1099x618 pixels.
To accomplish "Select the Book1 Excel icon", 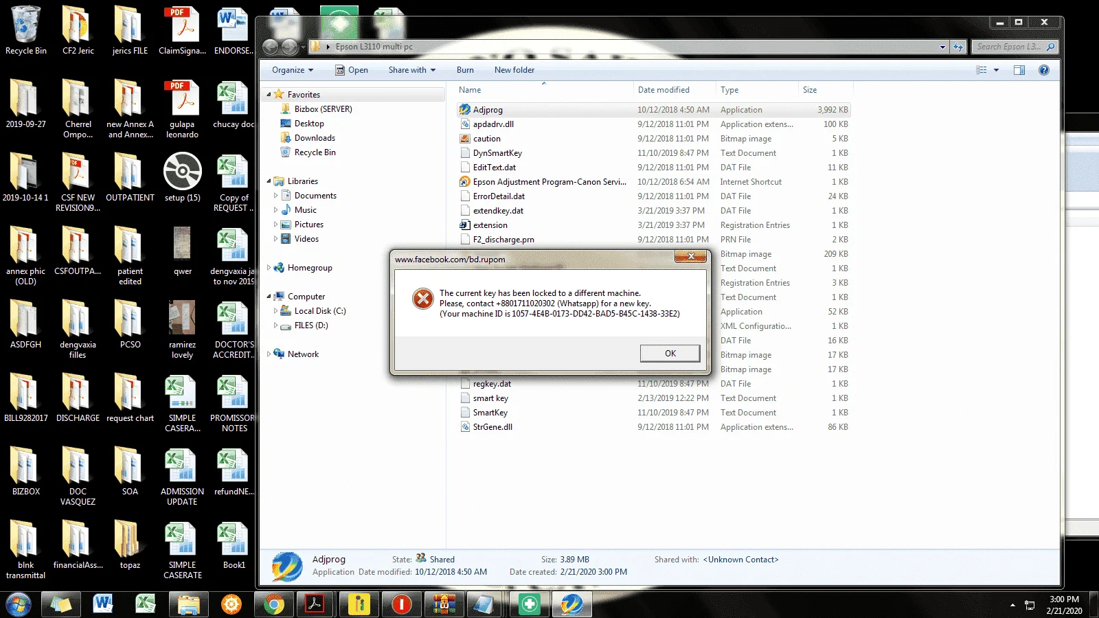I will 234,545.
